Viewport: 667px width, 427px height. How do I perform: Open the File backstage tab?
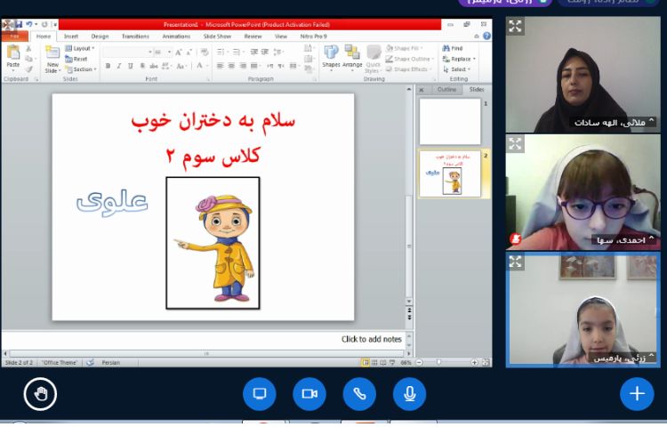click(14, 36)
